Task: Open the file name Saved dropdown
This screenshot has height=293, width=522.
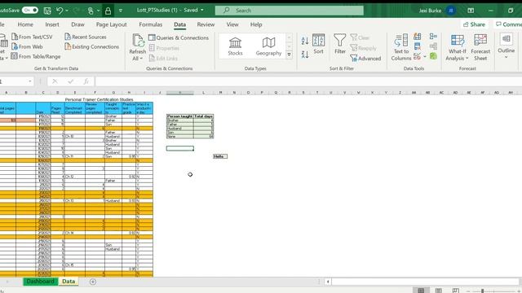Action: click(202, 11)
